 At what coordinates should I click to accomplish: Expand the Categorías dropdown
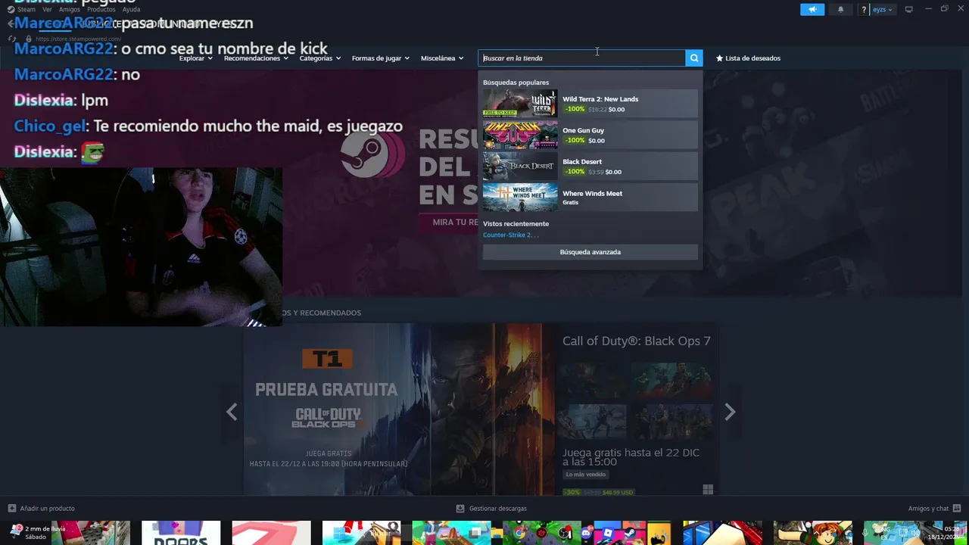point(320,58)
